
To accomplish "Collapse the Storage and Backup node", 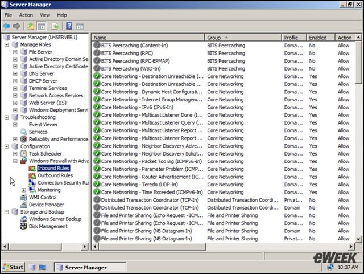I will click(6, 212).
